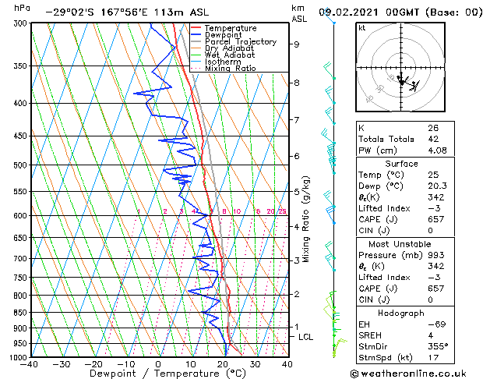Click the hodograph wind plot
The image size is (490, 379).
click(x=400, y=67)
